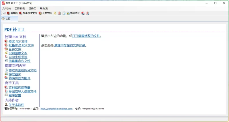229x122 pixels.
Task: Open the 提取图片 sidebar link
Action: (15, 74)
